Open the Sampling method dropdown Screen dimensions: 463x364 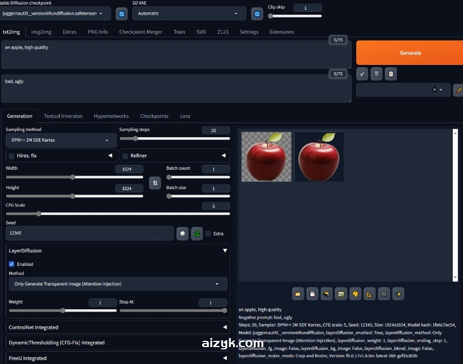[x=61, y=140]
